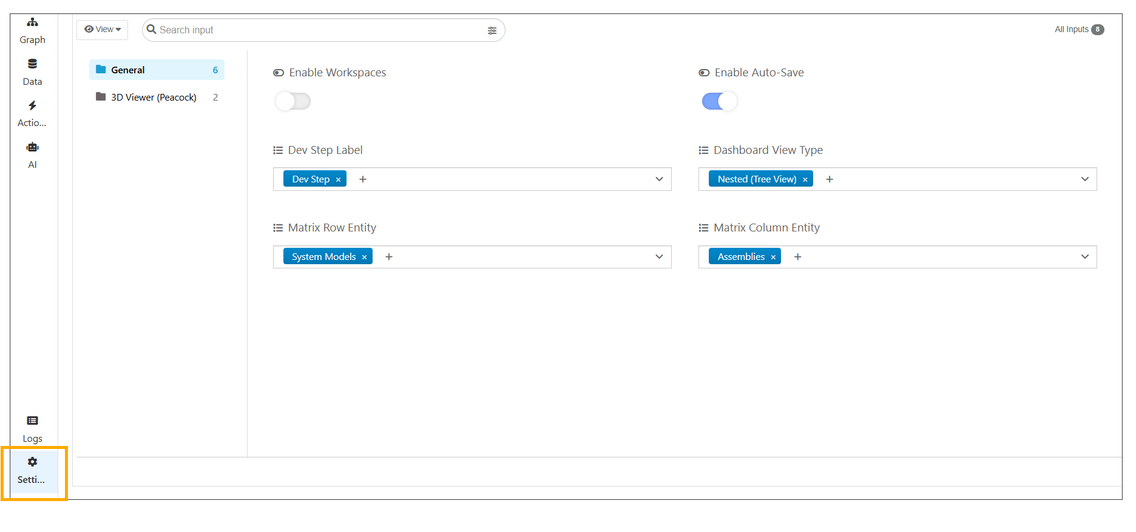Remove the Assemblies tag
Viewport: 1136px width, 532px height.
(x=773, y=258)
